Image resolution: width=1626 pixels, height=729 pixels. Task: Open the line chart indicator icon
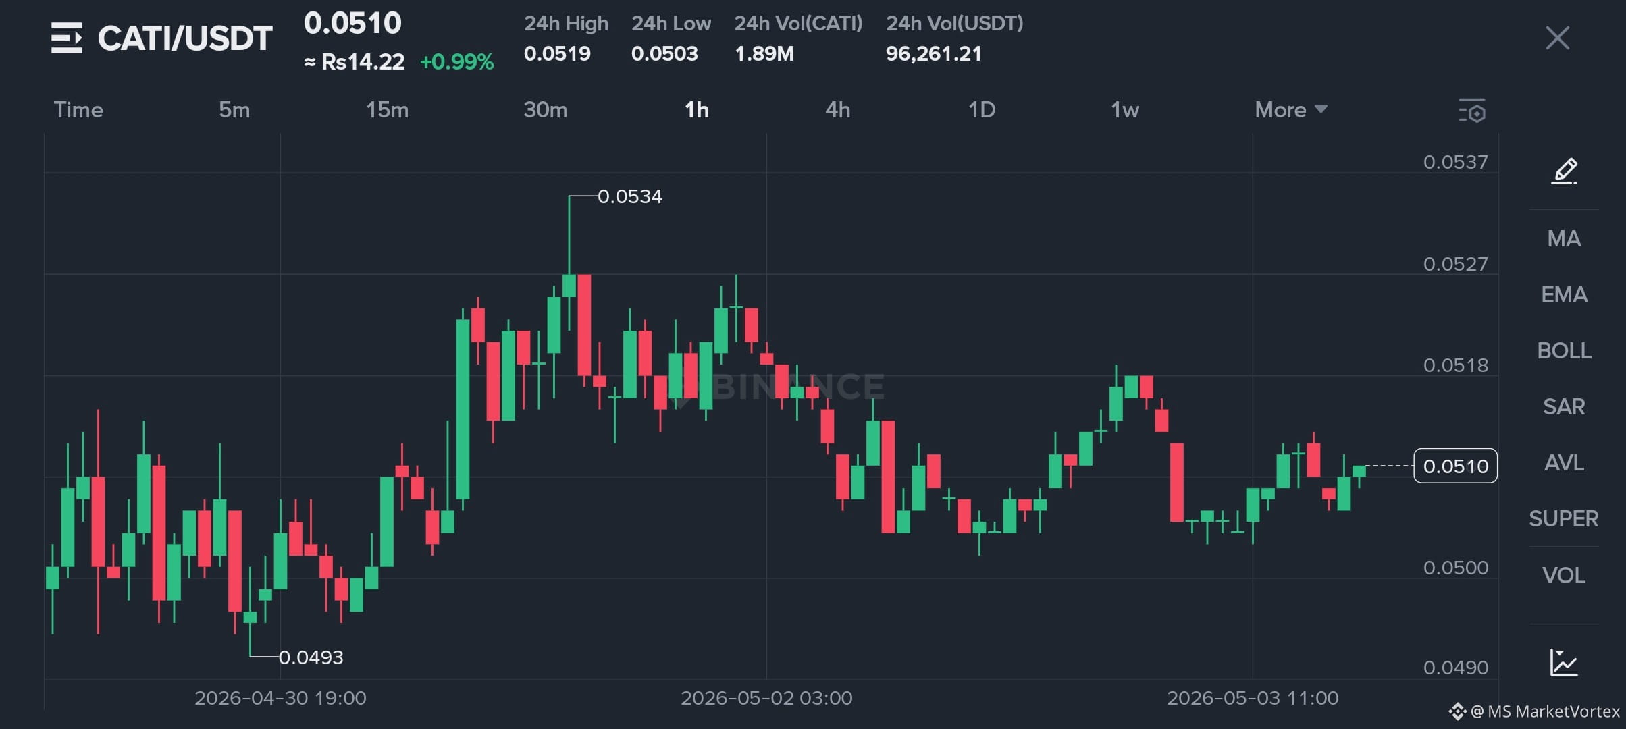(1564, 662)
